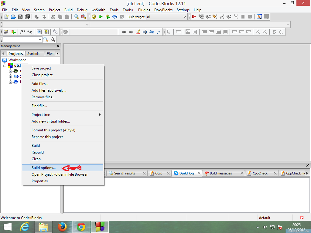Build the project with gear icon
Screen dimensions: 311x233
pyautogui.click(x=94, y=17)
